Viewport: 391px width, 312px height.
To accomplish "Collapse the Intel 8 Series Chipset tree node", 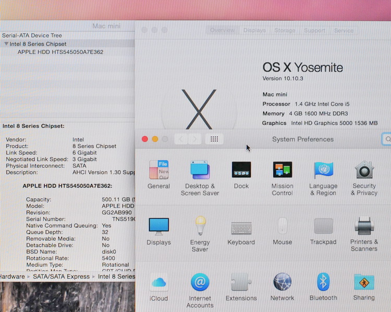I will (x=6, y=44).
